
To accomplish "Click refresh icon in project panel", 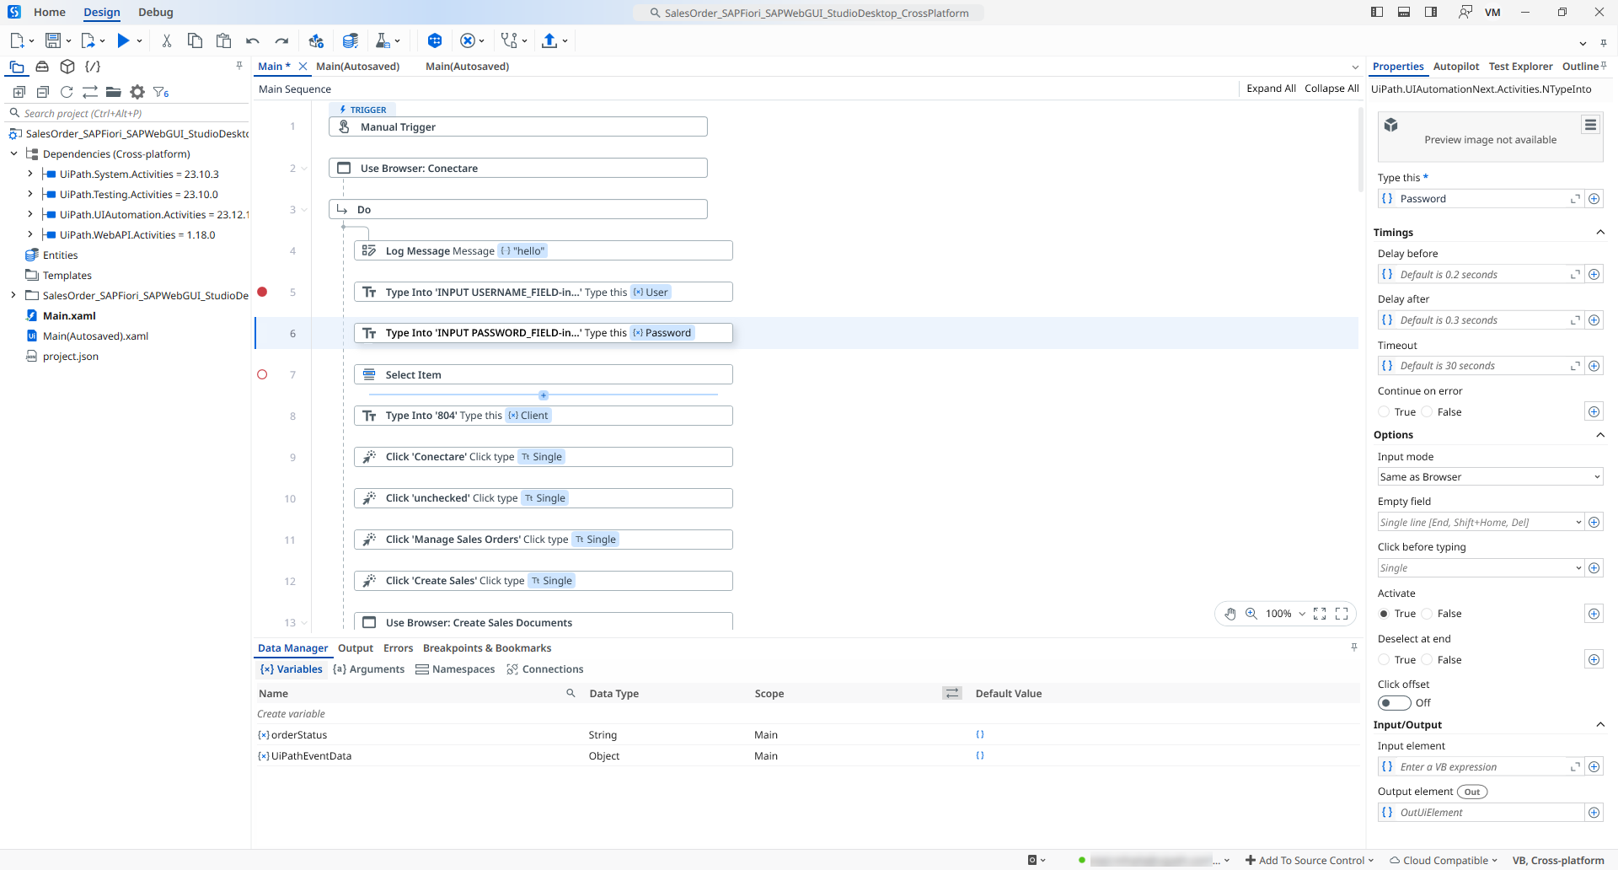I will pos(67,92).
